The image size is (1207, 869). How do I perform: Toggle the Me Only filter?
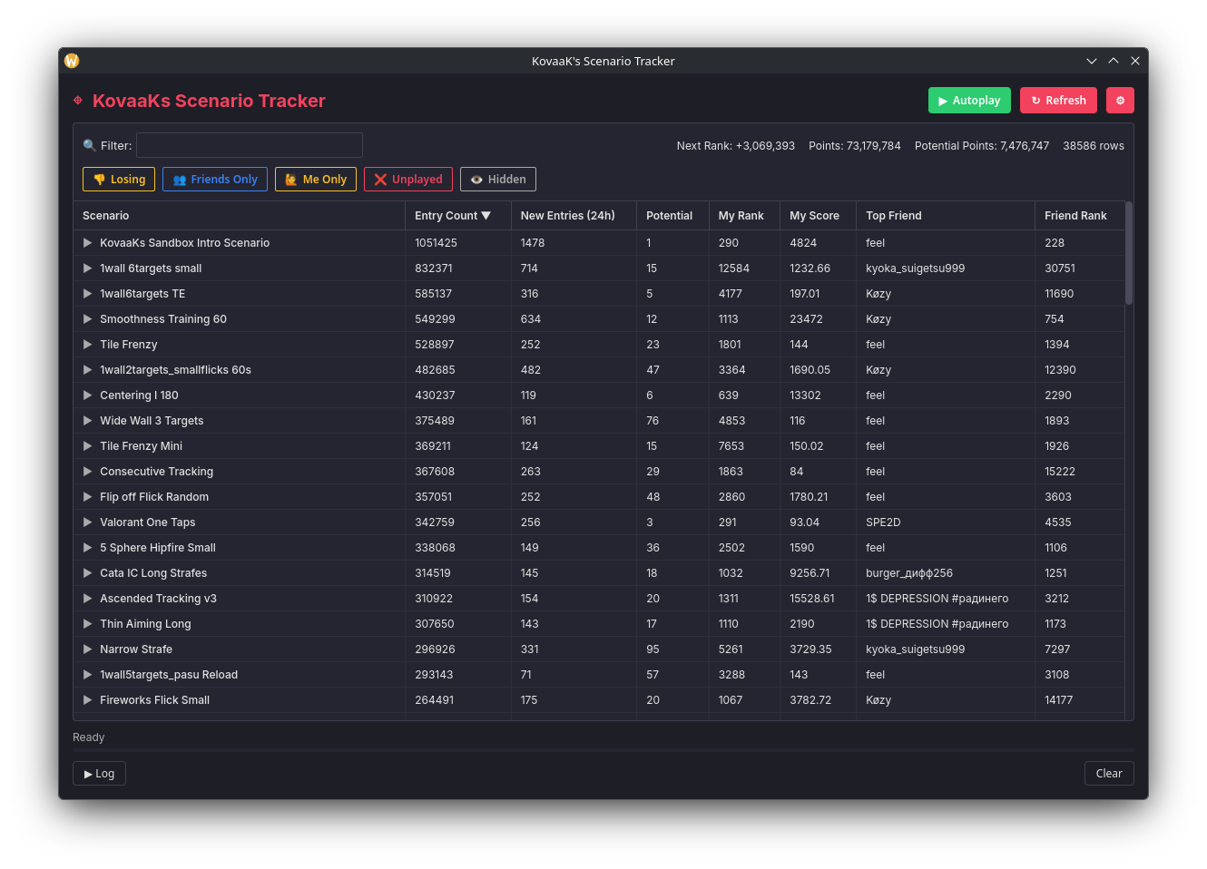(x=316, y=180)
